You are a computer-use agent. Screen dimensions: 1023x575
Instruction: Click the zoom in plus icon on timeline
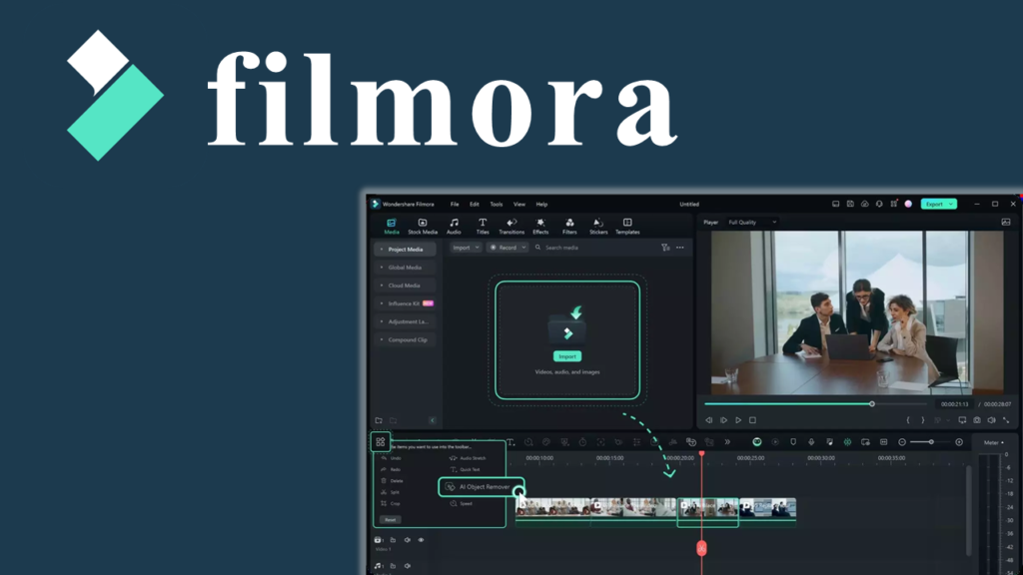point(959,442)
